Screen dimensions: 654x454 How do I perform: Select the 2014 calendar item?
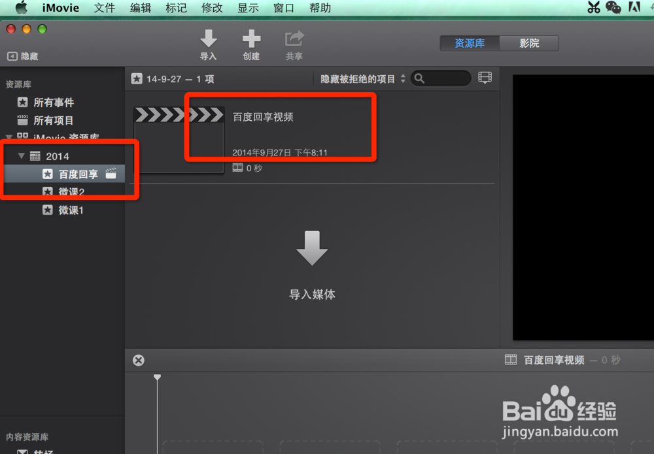49,156
